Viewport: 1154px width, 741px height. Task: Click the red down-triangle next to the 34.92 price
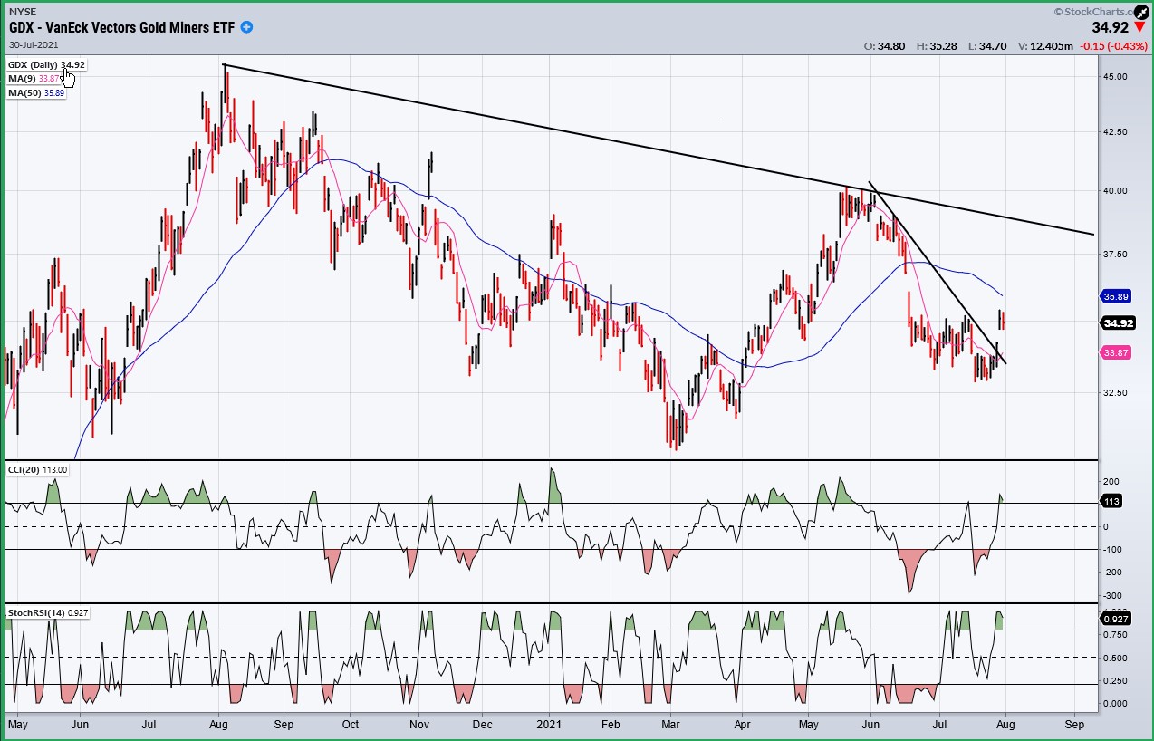click(x=1140, y=28)
